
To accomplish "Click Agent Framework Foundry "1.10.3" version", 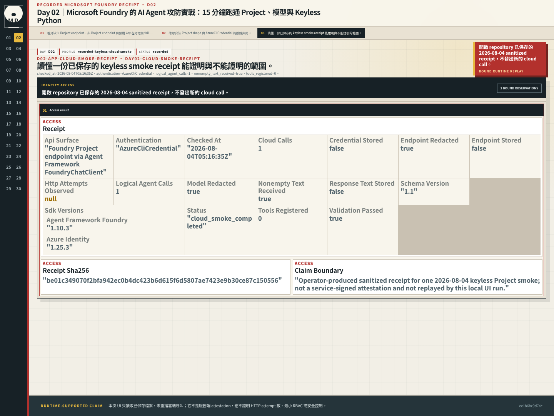I will 114,224.
